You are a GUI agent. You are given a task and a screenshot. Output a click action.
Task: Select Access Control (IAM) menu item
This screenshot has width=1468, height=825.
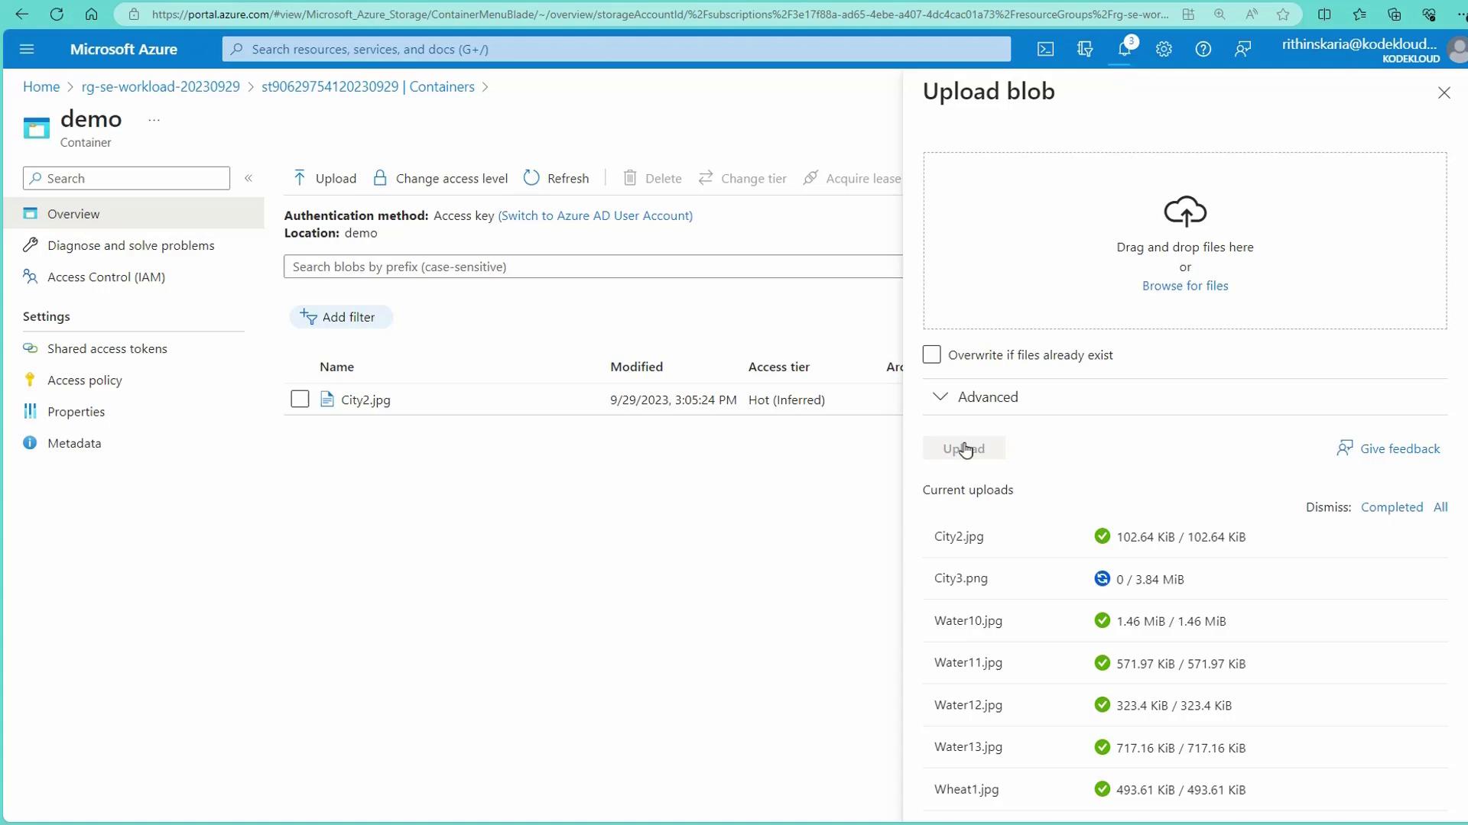[x=106, y=277]
